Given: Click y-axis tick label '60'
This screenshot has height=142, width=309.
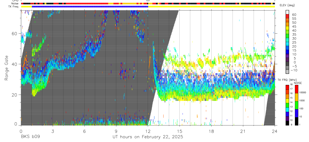Looking at the screenshot, I should point(14,34).
